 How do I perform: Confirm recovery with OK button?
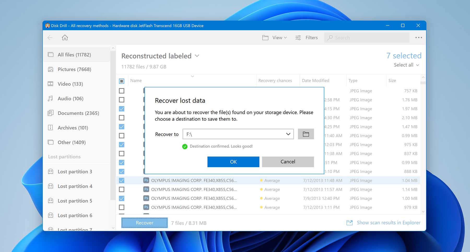click(233, 162)
